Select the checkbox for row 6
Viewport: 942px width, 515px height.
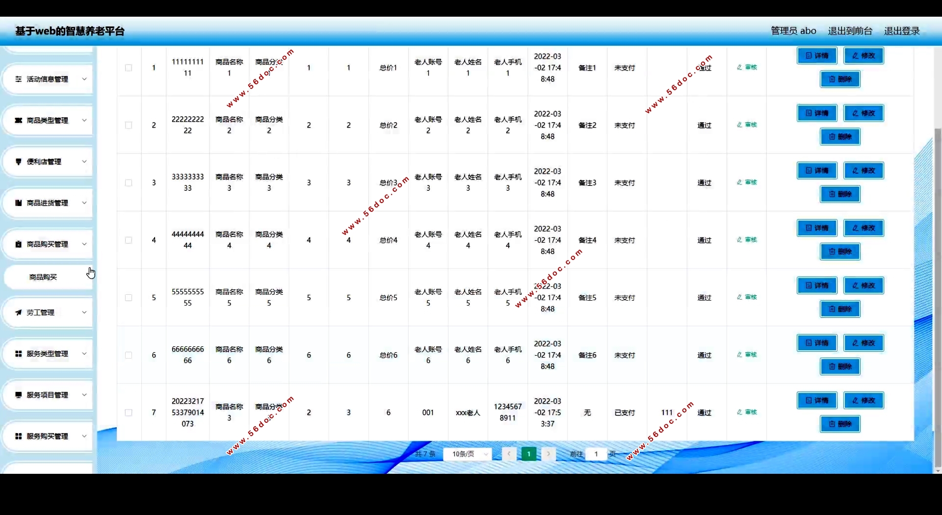click(x=129, y=355)
